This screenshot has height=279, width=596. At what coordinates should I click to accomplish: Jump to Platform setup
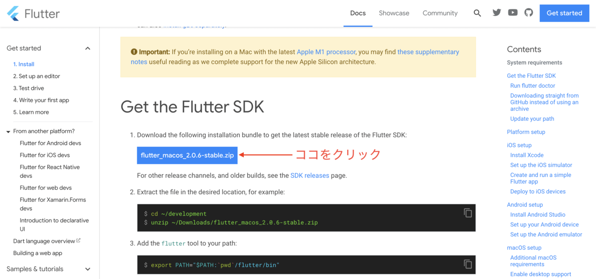pyautogui.click(x=526, y=132)
